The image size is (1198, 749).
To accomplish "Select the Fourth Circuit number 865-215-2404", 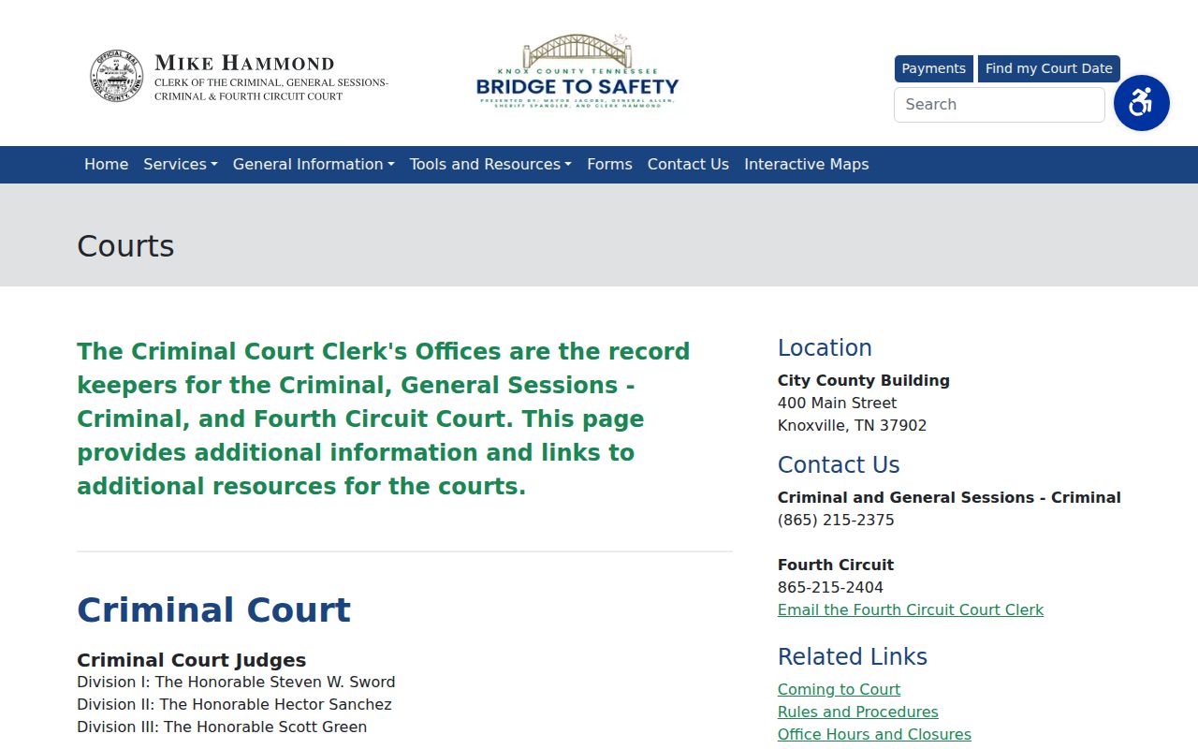I will pyautogui.click(x=830, y=587).
